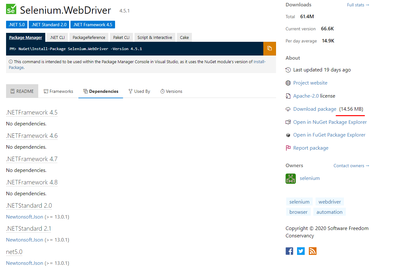The image size is (400, 275).
Task: Click the 14.9K per day average value
Action: [328, 41]
